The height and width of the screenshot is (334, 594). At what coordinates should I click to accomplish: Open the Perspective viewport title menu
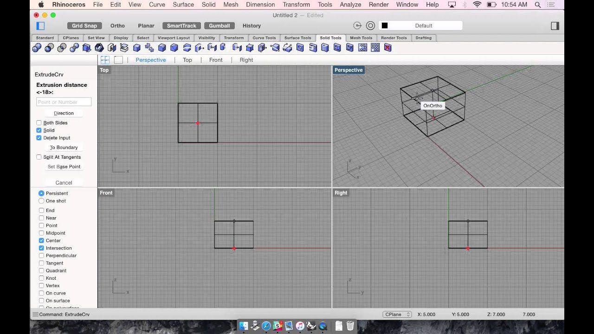click(x=349, y=70)
